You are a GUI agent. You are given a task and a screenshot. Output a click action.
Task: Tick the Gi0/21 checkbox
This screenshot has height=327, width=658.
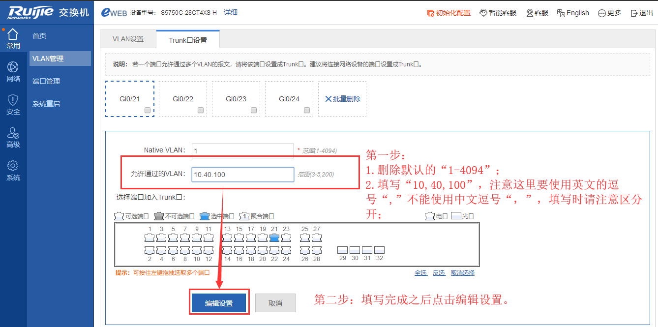(x=148, y=111)
